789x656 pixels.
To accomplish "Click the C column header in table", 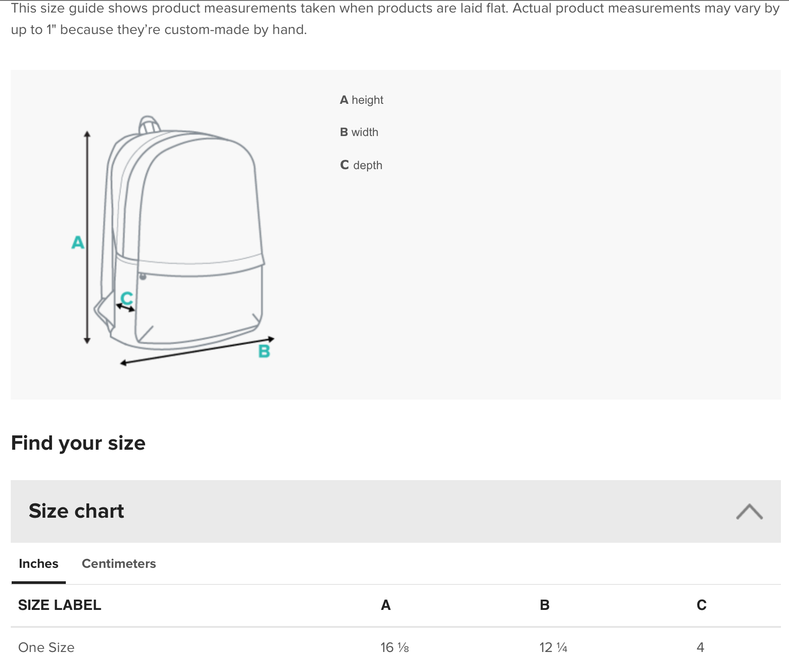I will [701, 605].
